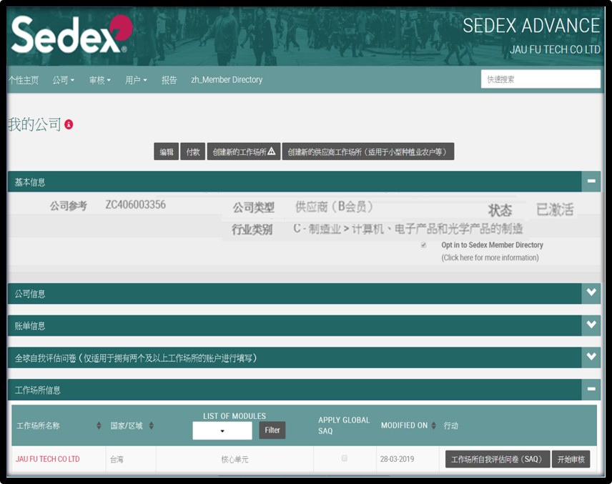Image resolution: width=612 pixels, height=484 pixels.
Task: Click the Sedex logo
Action: 71,35
